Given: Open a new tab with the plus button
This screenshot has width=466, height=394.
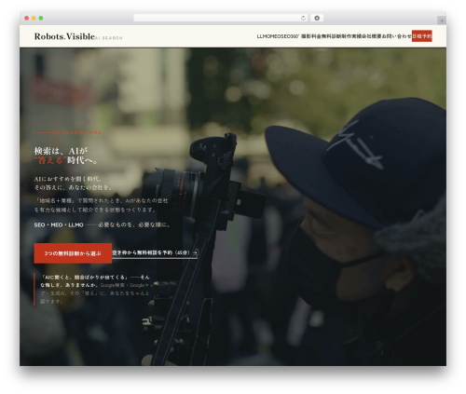Looking at the screenshot, I should pos(442,20).
